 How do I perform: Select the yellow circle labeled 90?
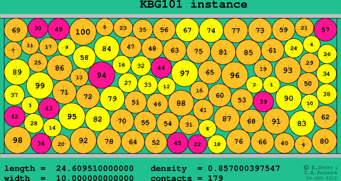pos(289,98)
